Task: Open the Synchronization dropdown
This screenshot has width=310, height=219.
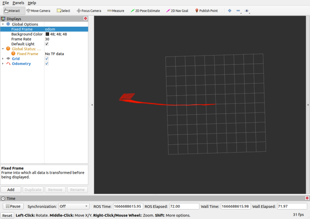Action: (74, 206)
